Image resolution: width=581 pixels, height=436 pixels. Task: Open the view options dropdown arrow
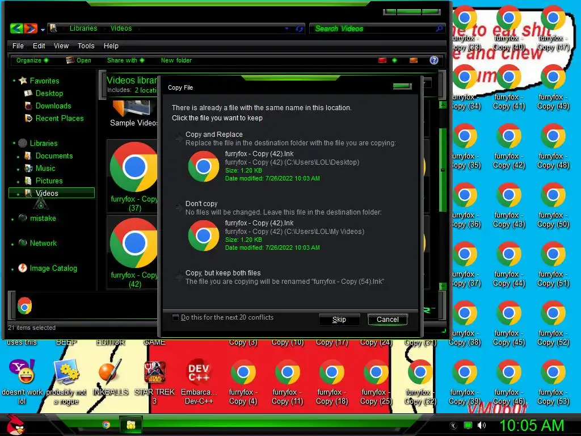[394, 60]
